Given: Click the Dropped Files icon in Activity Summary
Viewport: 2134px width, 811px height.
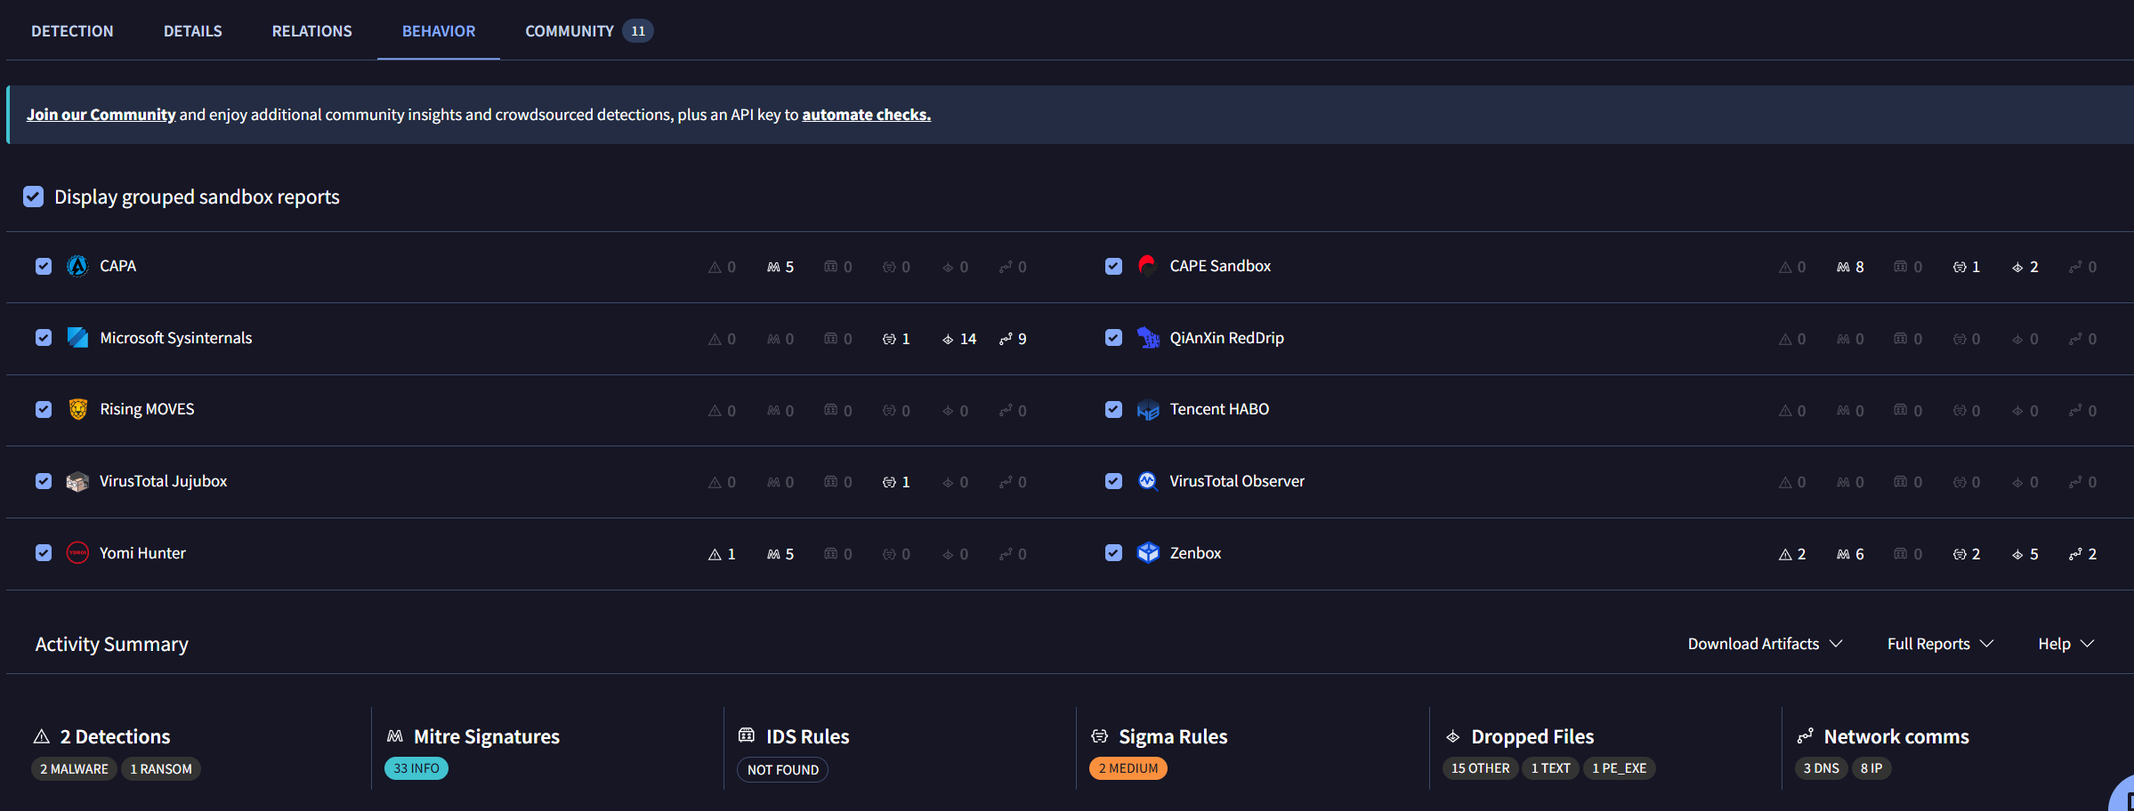Looking at the screenshot, I should [1452, 736].
